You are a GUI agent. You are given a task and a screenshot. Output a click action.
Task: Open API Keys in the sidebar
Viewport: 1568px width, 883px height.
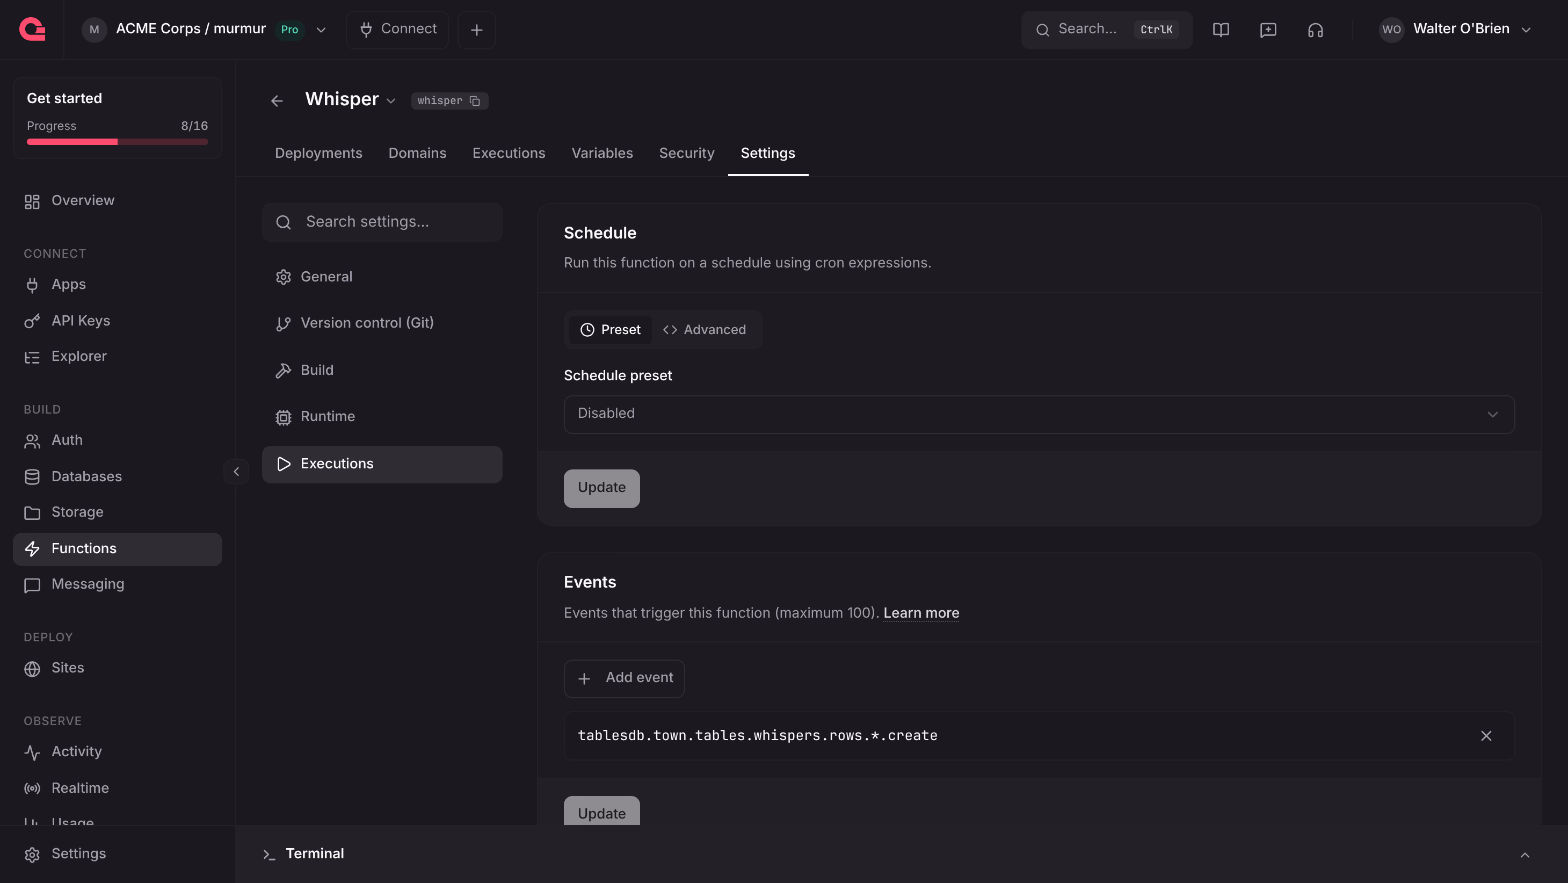118,320
